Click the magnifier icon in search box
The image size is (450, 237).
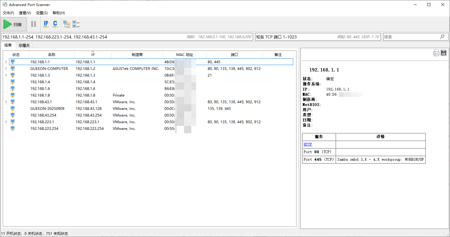[442, 37]
